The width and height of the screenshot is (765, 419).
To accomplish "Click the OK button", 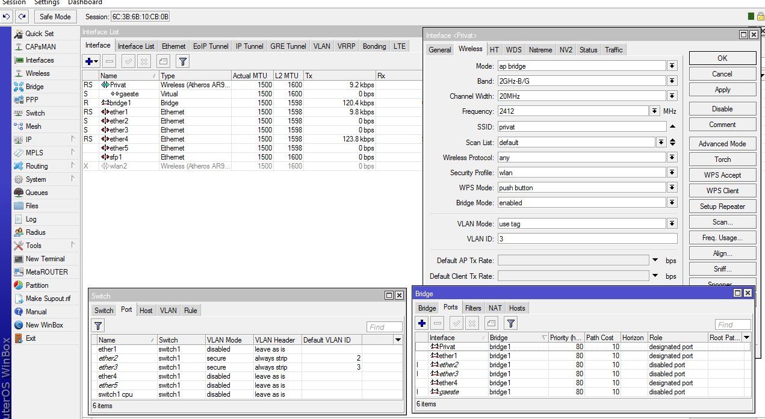I will [722, 58].
